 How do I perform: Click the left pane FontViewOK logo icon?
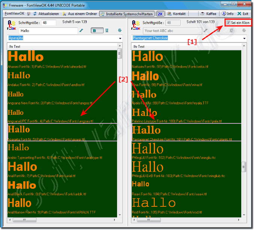12,25
